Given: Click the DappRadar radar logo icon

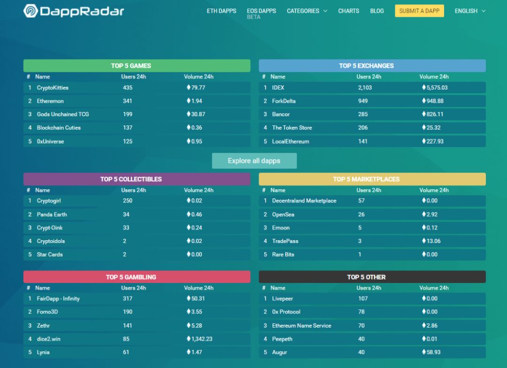Looking at the screenshot, I should click(x=31, y=11).
